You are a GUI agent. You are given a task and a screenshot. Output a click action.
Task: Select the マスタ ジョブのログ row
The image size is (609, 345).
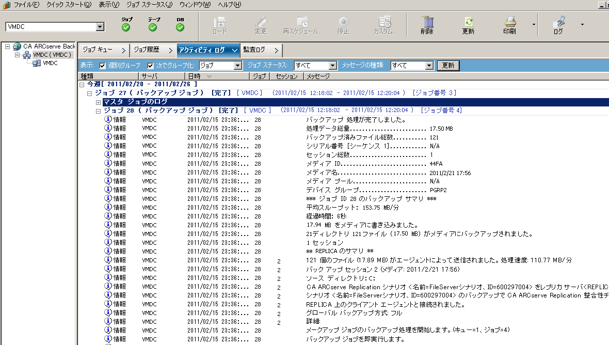(356, 102)
